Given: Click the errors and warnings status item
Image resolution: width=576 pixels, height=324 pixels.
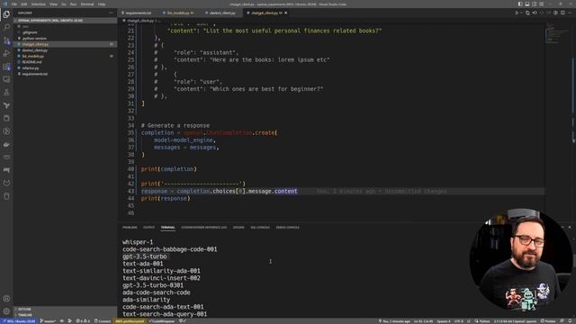Looking at the screenshot, I should 83,321.
